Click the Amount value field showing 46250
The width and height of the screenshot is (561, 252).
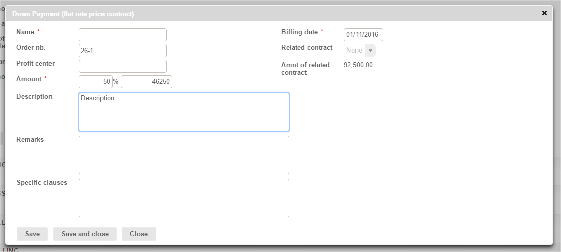point(146,82)
